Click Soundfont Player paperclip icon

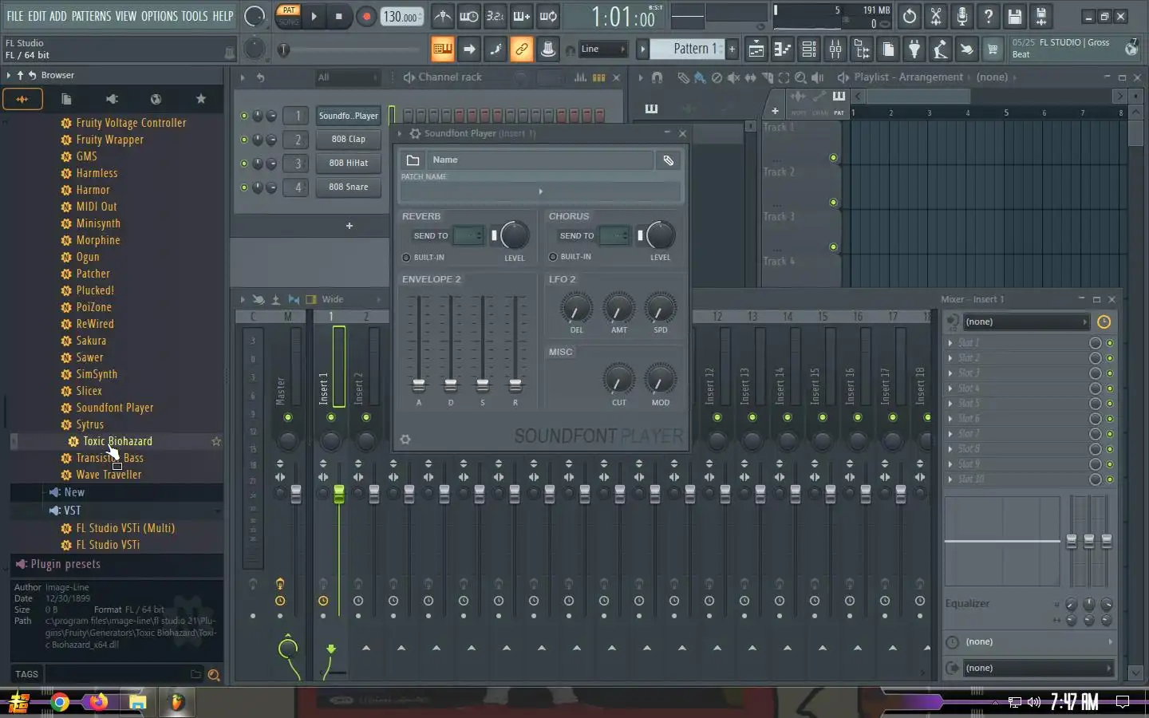pos(669,160)
